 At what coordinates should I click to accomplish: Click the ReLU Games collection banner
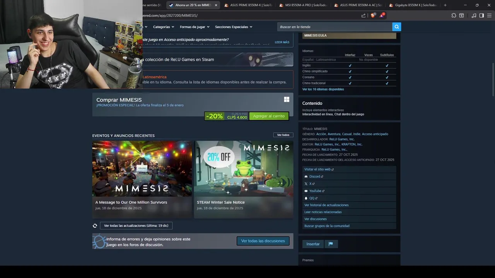point(218,59)
